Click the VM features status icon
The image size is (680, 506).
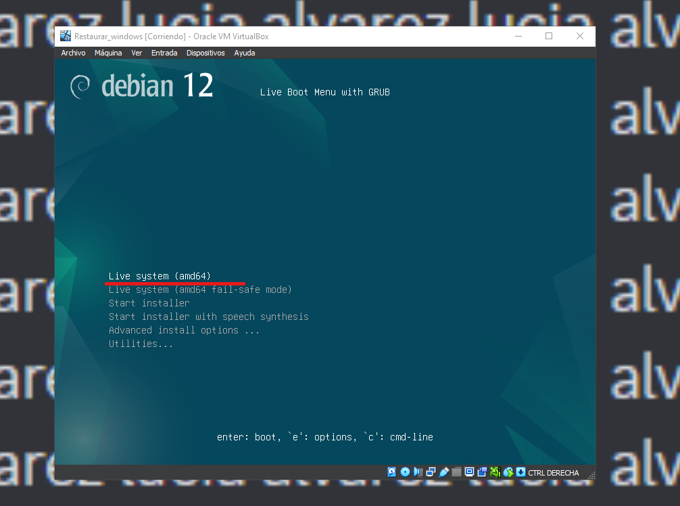coord(494,471)
